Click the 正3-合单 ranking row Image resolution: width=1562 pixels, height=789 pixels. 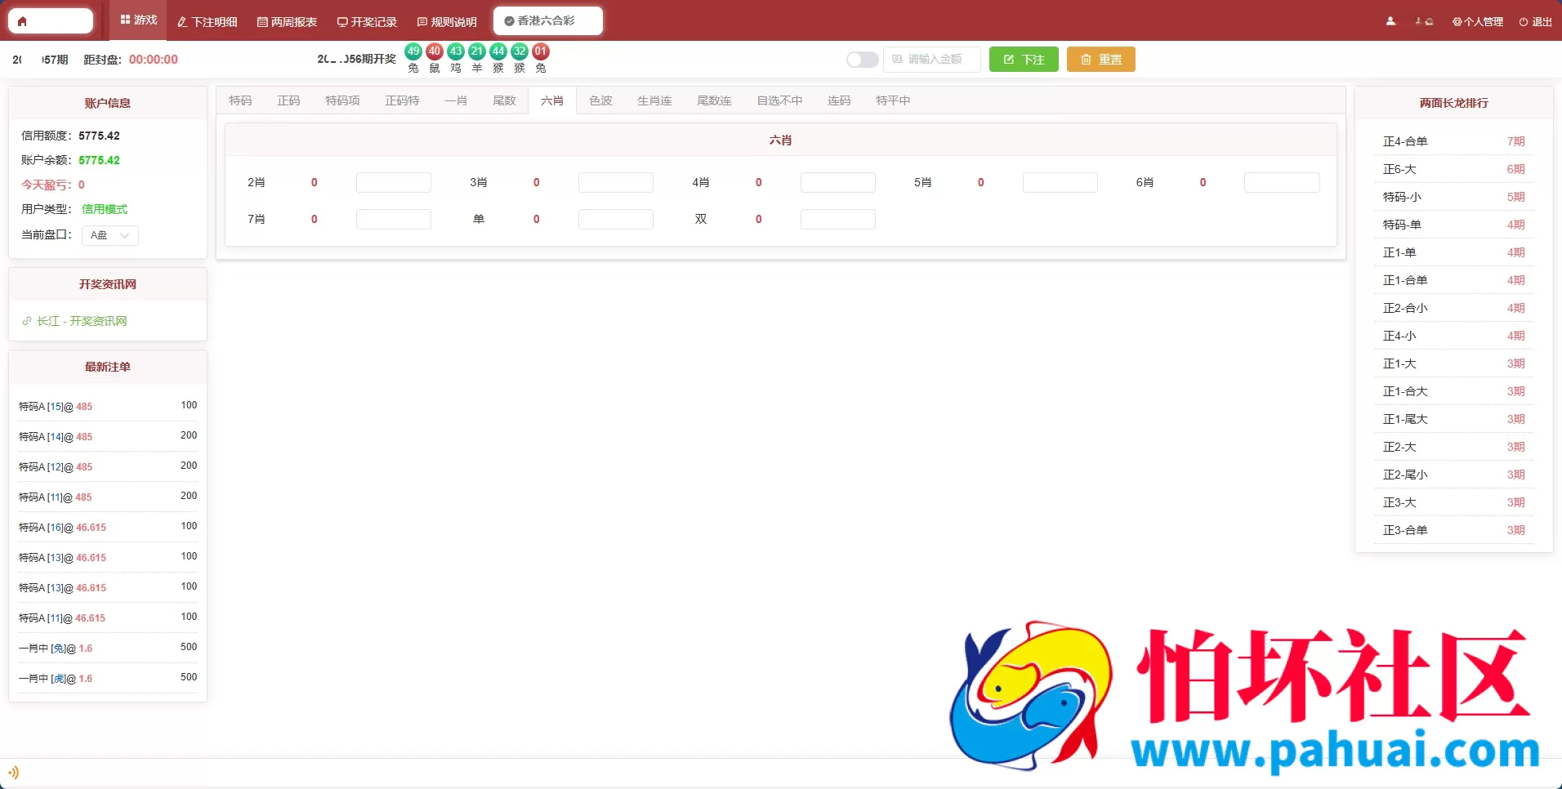coord(1453,530)
